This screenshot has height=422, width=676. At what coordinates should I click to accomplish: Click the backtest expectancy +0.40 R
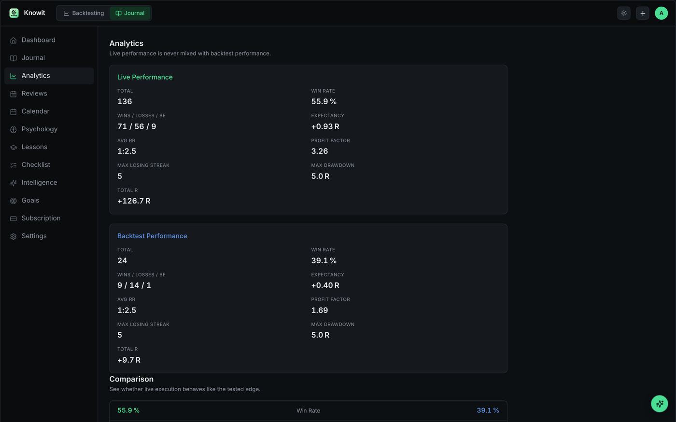click(325, 286)
